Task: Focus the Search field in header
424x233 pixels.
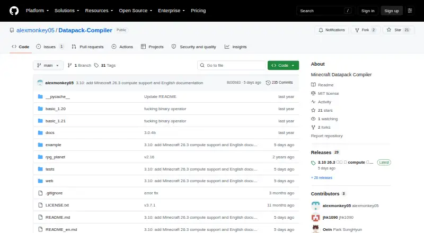Action: coord(325,11)
